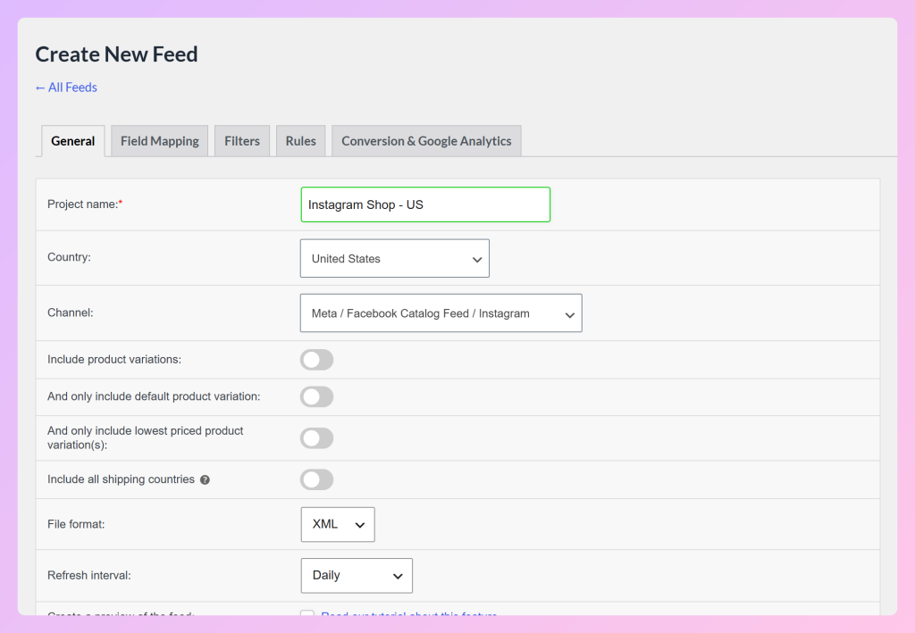Click the Project name input field

pos(425,204)
